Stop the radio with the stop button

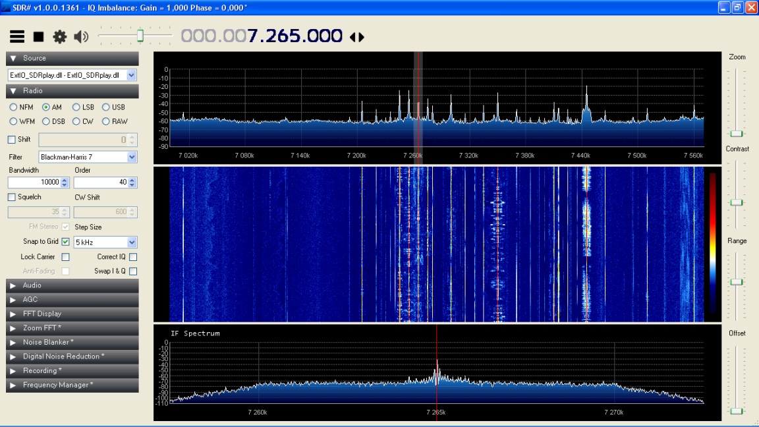(39, 37)
